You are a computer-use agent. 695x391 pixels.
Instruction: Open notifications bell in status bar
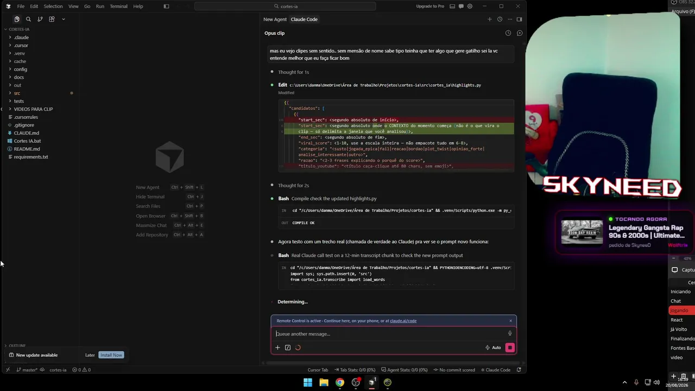pyautogui.click(x=519, y=370)
